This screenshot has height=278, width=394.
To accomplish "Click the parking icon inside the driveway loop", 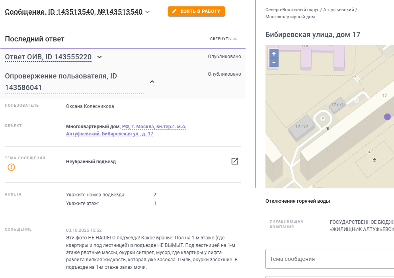I will tap(323, 118).
